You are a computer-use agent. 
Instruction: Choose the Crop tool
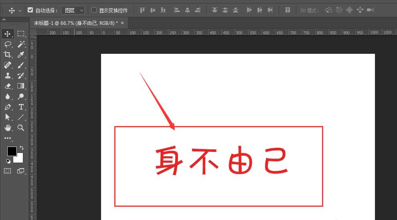click(8, 55)
